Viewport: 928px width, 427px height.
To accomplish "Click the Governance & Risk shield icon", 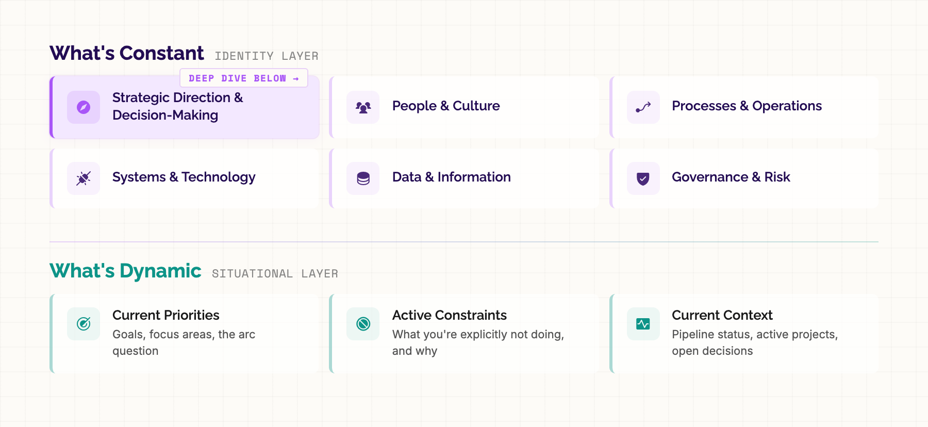I will (643, 178).
